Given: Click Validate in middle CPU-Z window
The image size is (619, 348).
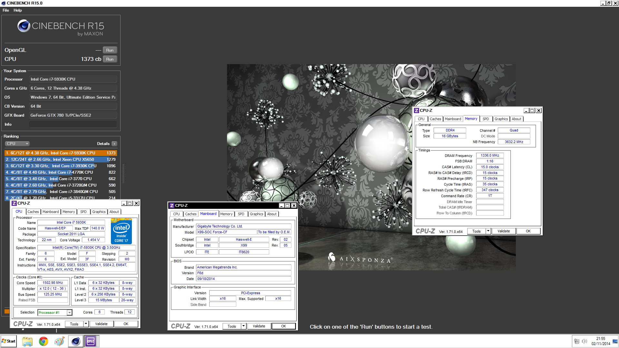Looking at the screenshot, I should [x=259, y=326].
